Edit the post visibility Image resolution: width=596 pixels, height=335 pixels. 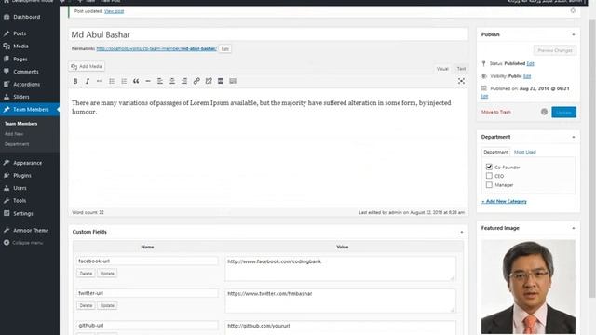[527, 76]
